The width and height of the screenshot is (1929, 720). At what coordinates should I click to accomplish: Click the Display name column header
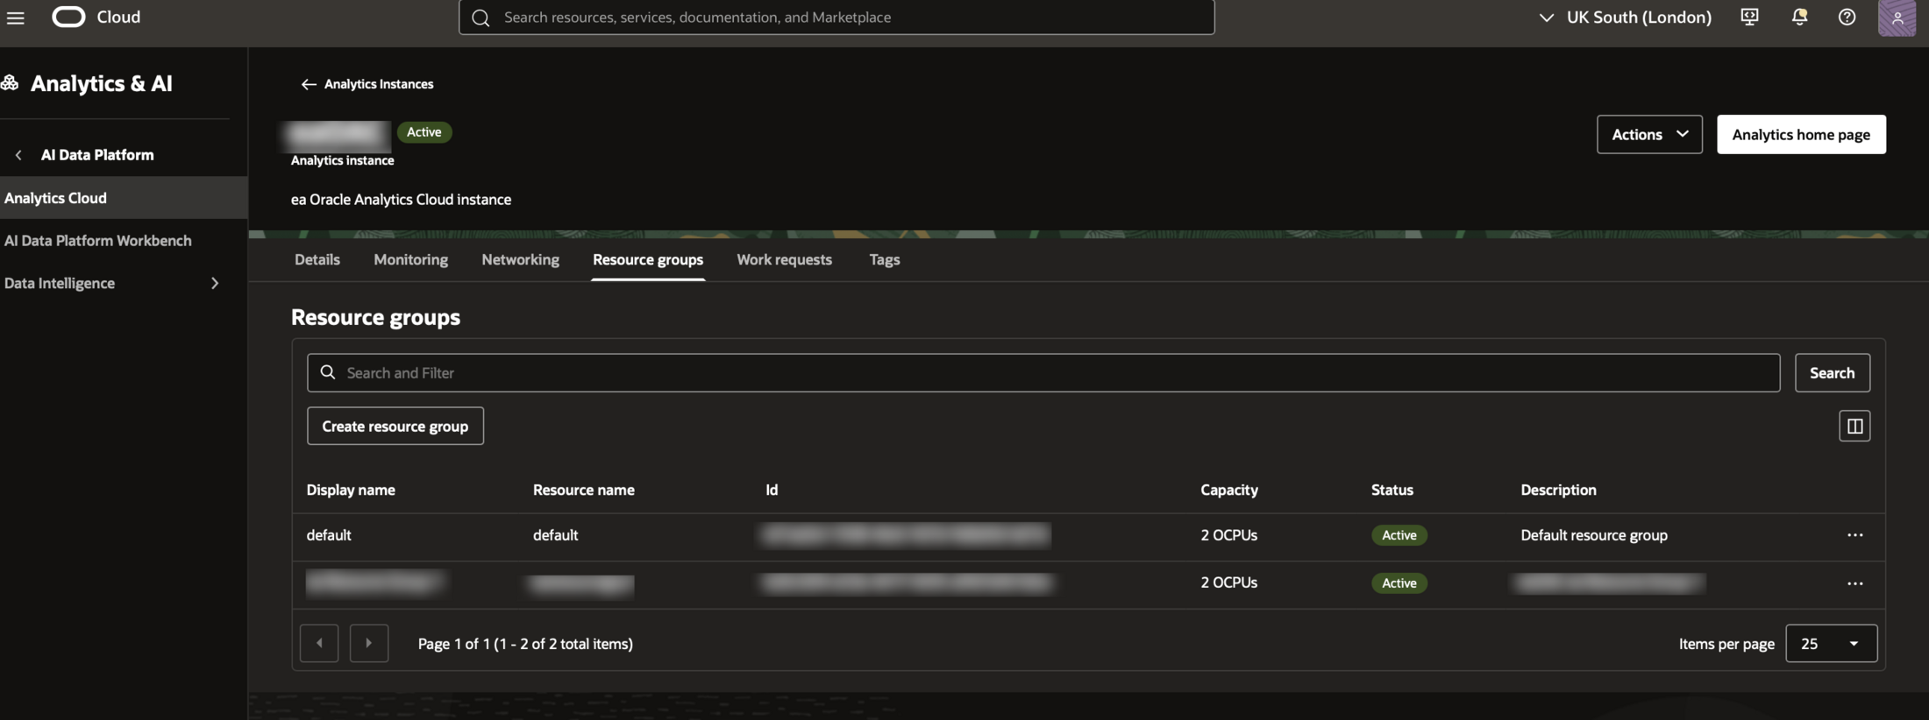[351, 490]
